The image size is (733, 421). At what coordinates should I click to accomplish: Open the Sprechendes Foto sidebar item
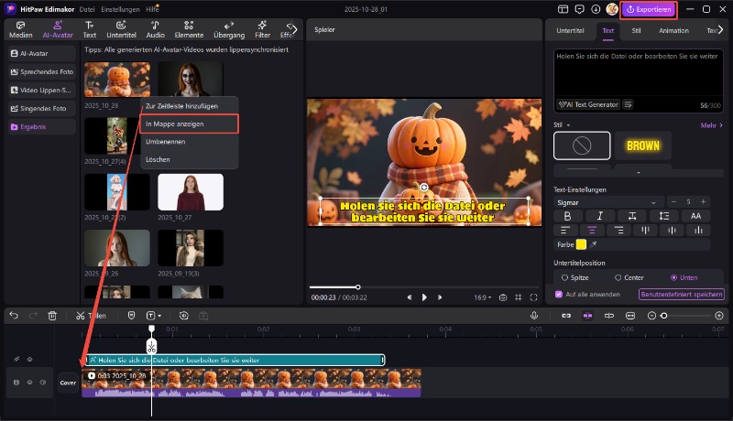pos(42,72)
